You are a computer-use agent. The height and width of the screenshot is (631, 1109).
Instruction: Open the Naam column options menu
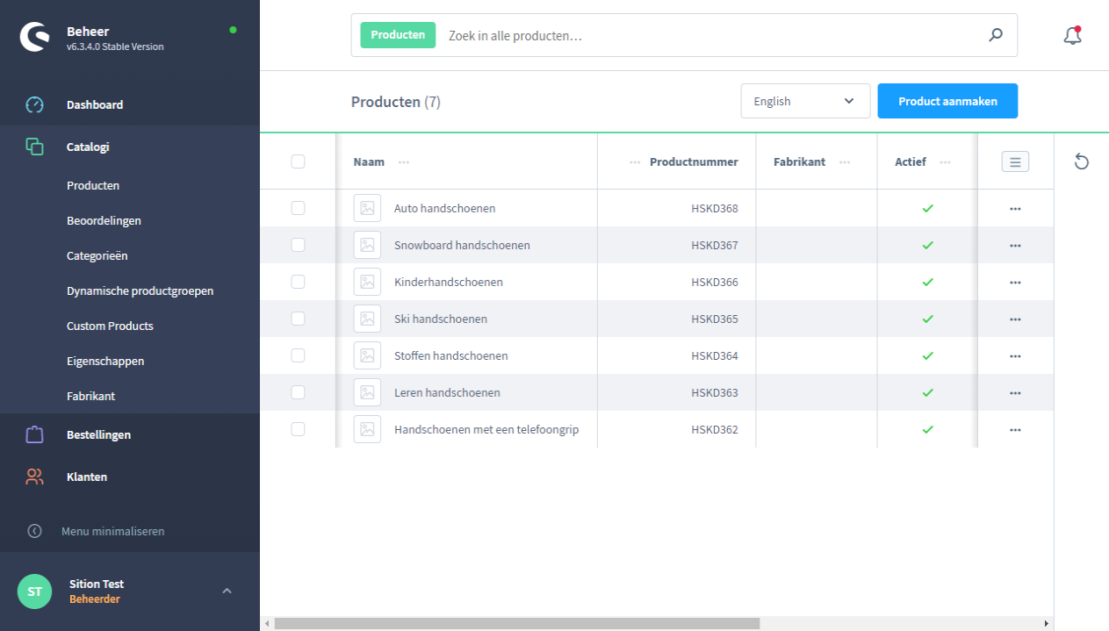(x=403, y=162)
